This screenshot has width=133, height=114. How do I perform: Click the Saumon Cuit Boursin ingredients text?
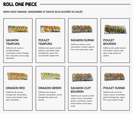pos(82,101)
